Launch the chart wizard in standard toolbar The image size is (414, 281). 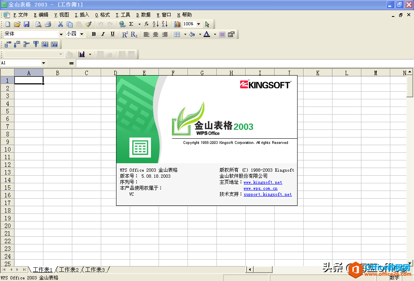coord(177,24)
